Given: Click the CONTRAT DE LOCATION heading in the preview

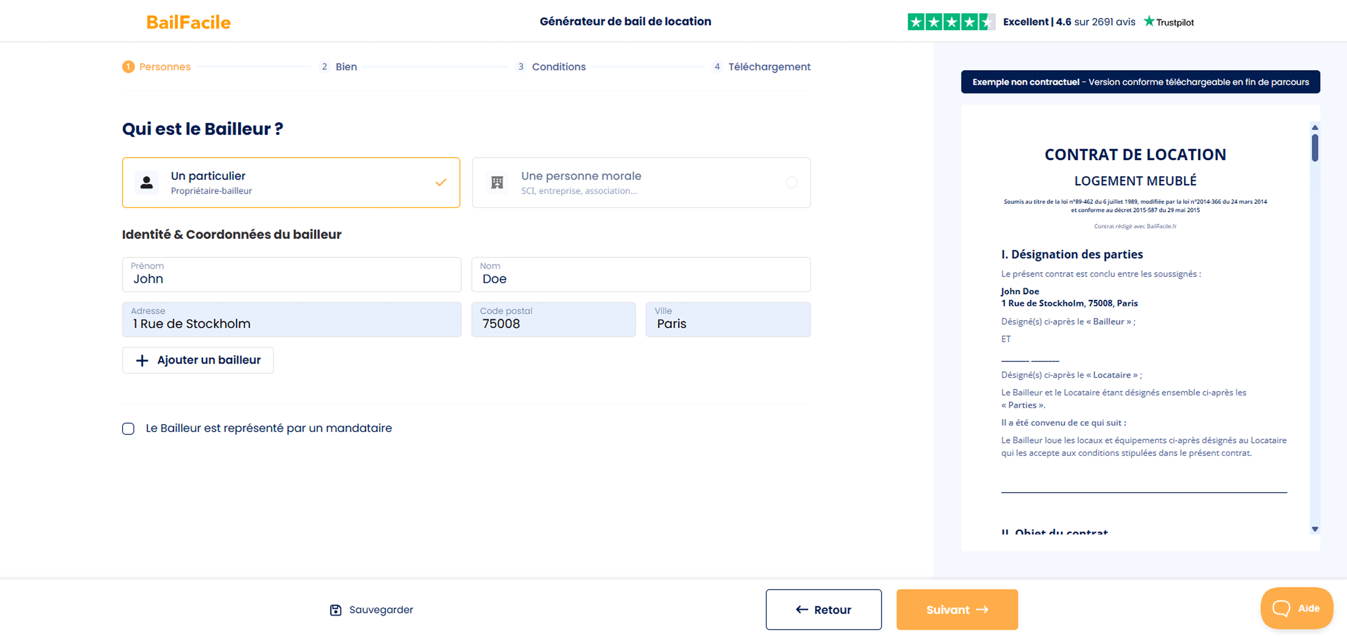Looking at the screenshot, I should [1135, 154].
